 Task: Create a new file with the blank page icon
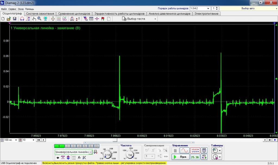click(3, 19)
